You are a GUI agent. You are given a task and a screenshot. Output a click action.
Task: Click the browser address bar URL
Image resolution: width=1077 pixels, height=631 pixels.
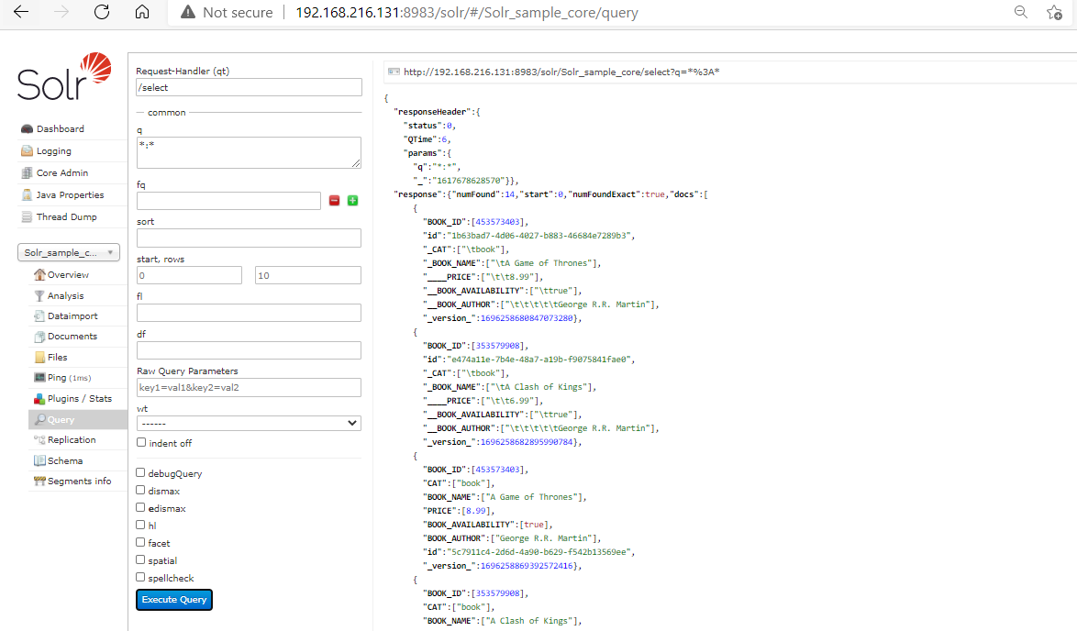[x=467, y=12]
